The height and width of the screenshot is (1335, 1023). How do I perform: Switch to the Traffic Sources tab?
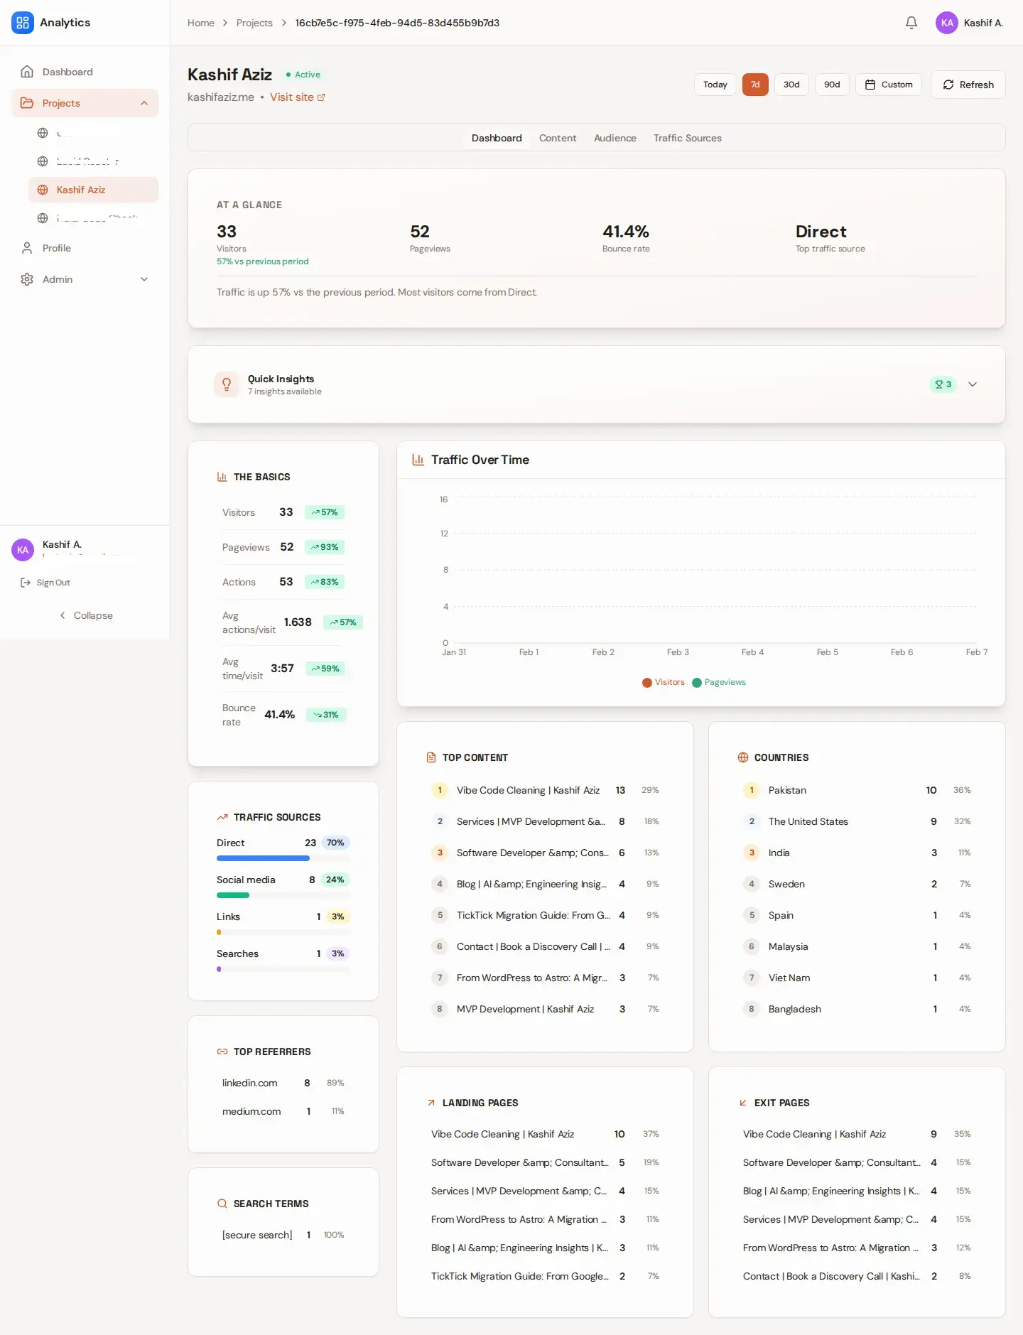tap(688, 138)
